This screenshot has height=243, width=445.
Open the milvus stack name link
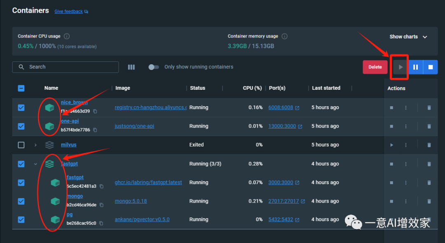coord(69,145)
